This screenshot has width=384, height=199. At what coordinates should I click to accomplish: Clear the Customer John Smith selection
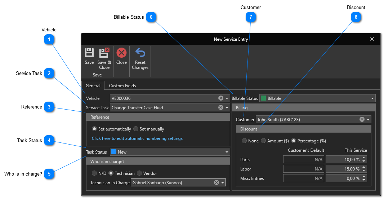[x=362, y=119]
